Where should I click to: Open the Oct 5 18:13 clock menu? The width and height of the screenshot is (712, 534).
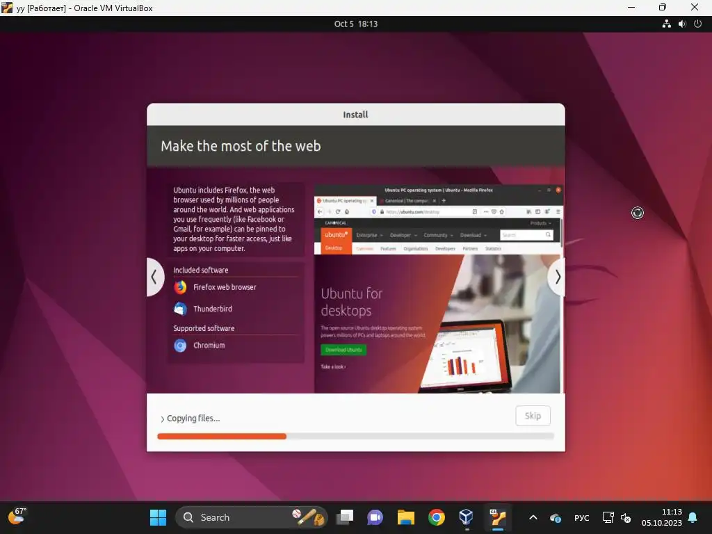(355, 24)
